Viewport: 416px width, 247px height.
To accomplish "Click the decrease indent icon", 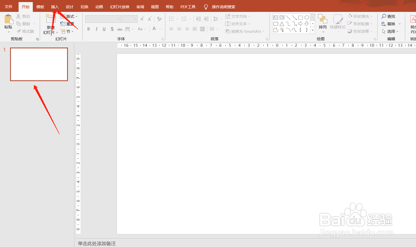I will pyautogui.click(x=198, y=19).
